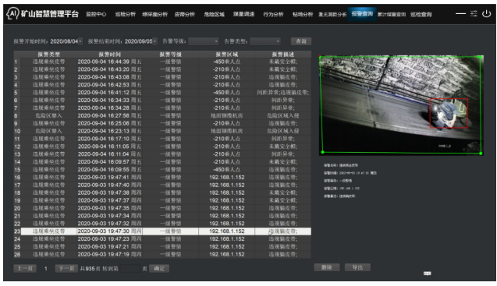The image size is (497, 286).
Task: Click the 确定 page jump button
Action: (x=159, y=269)
